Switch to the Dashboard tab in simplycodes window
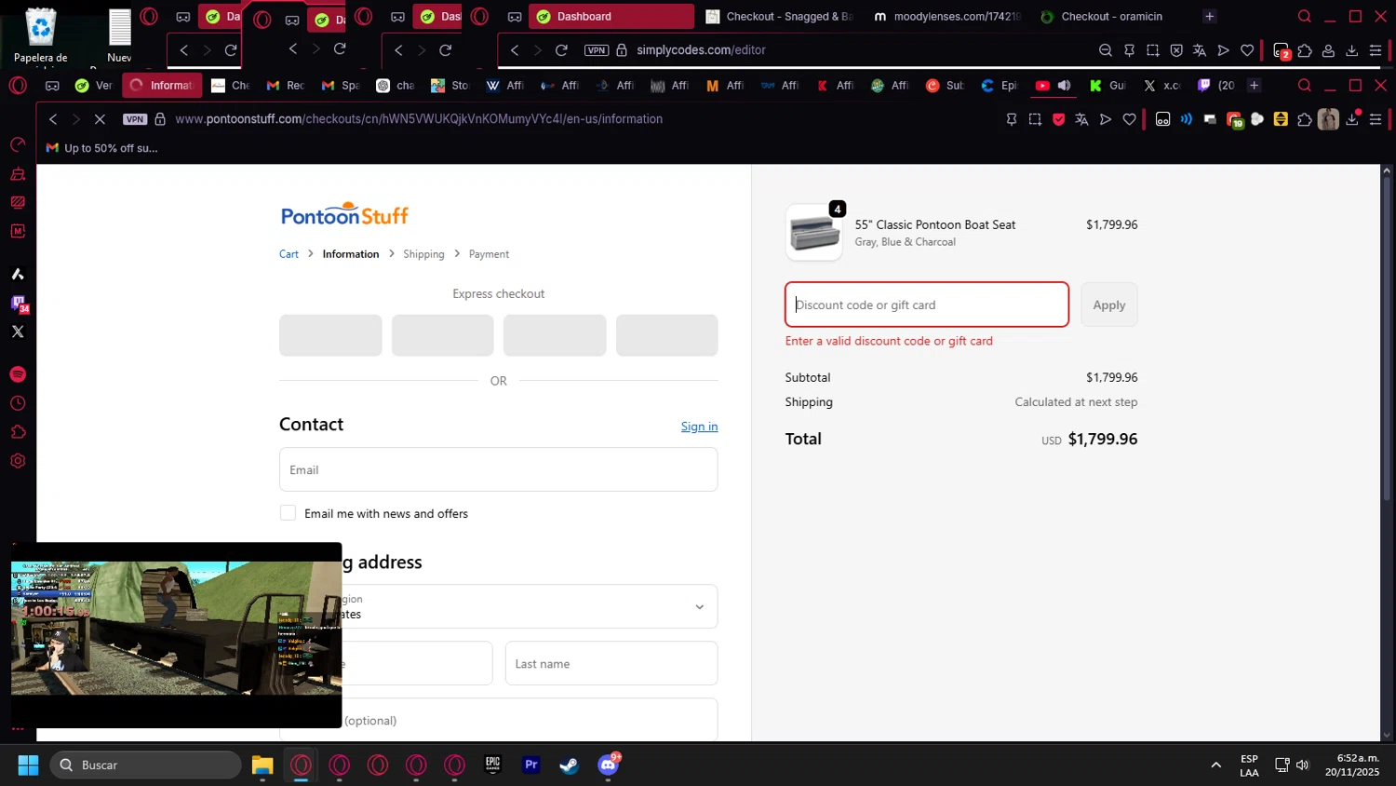 click(611, 17)
